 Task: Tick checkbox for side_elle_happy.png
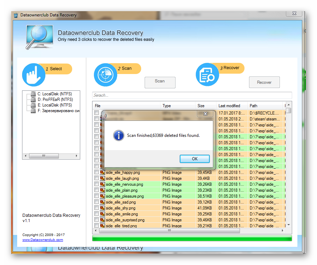96,172
